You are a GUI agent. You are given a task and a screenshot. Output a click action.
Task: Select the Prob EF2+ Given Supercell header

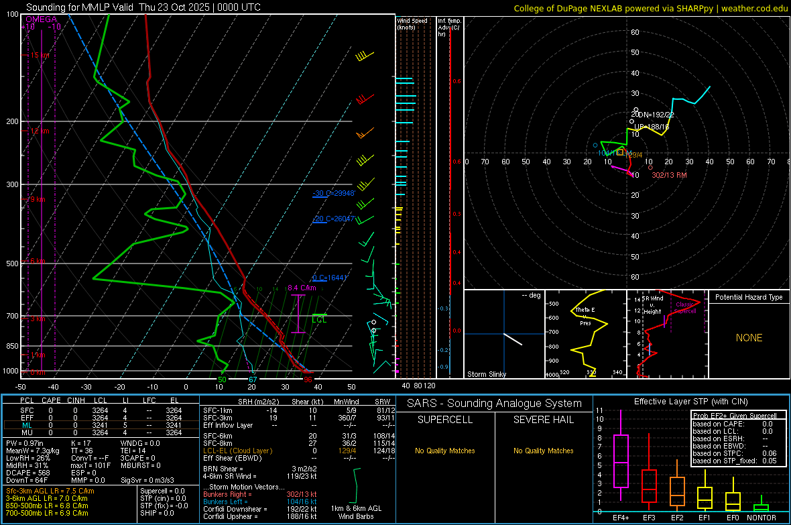pos(735,416)
